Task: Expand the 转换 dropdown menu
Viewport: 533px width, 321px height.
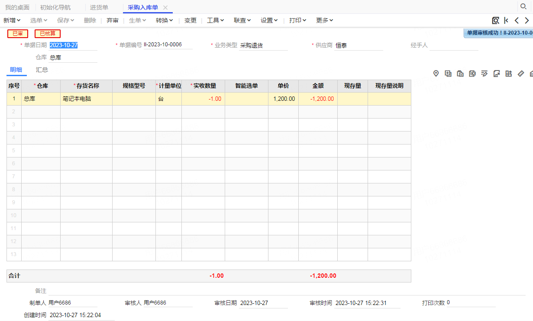Action: pos(165,20)
